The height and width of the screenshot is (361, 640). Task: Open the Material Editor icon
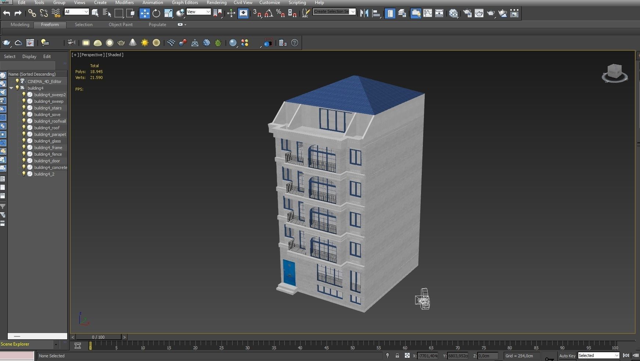(x=453, y=13)
